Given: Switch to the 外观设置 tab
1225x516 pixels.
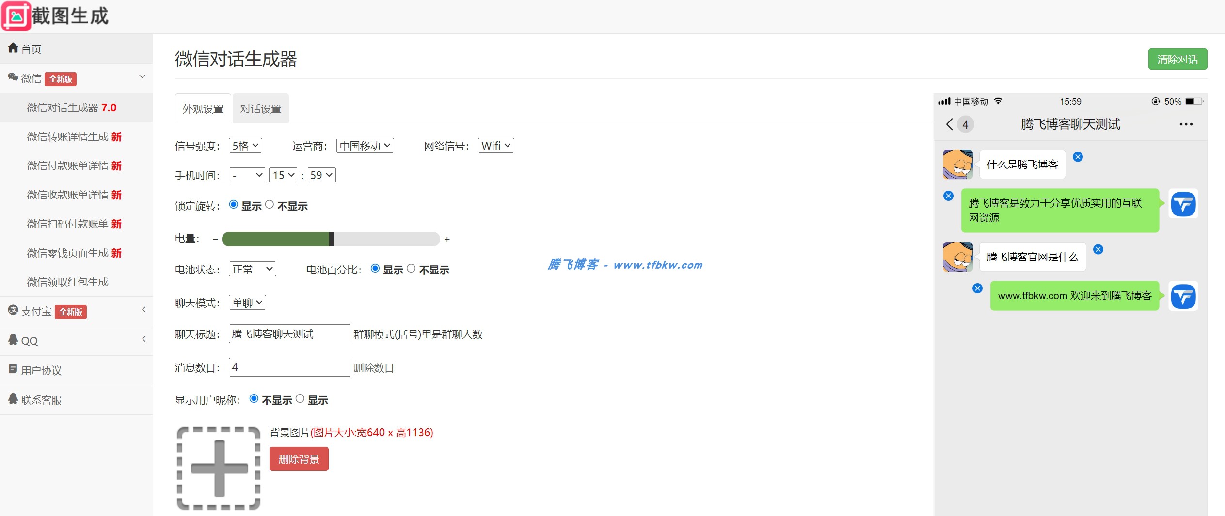Looking at the screenshot, I should pyautogui.click(x=203, y=109).
